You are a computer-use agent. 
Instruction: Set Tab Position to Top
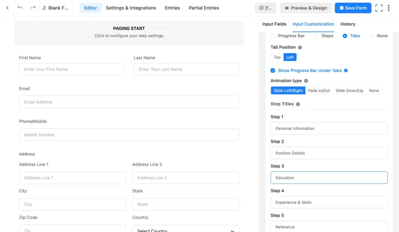click(277, 57)
